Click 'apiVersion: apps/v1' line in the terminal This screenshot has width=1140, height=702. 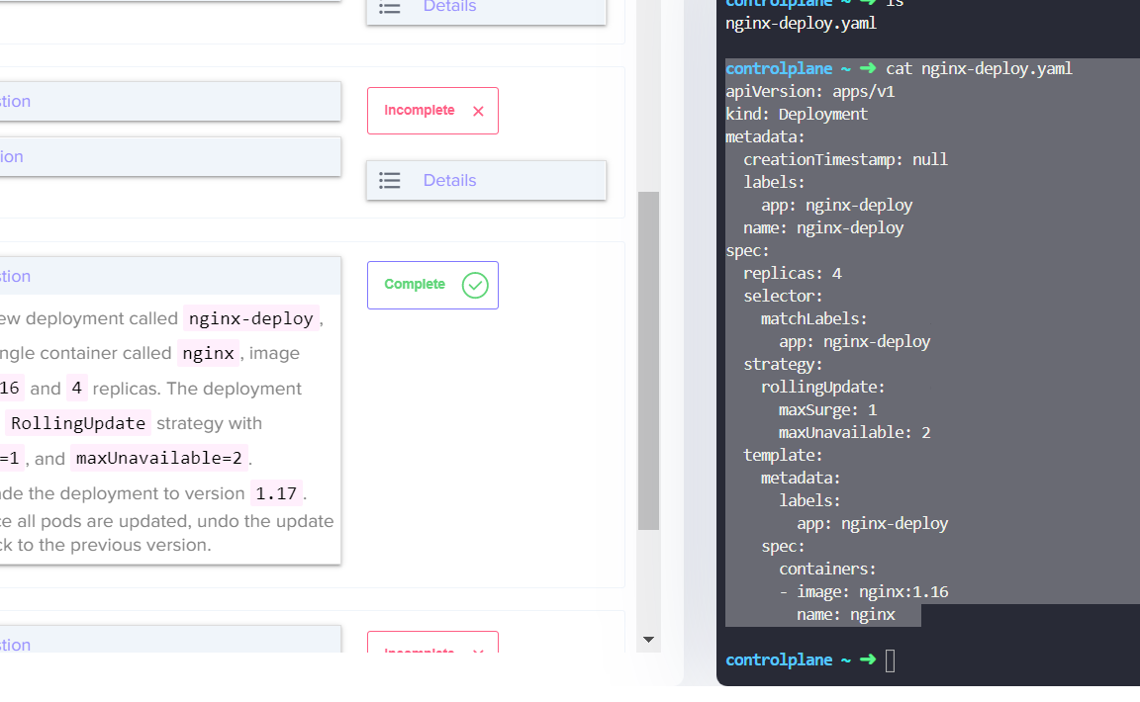pos(809,92)
